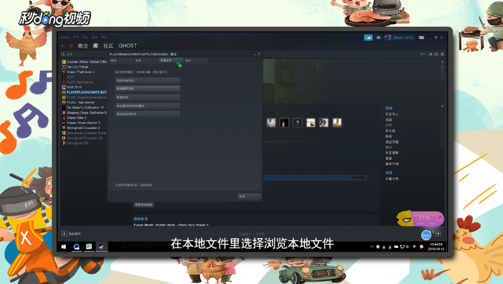This screenshot has width=503, height=284.
Task: Open the Windows Start button
Action: 63,247
